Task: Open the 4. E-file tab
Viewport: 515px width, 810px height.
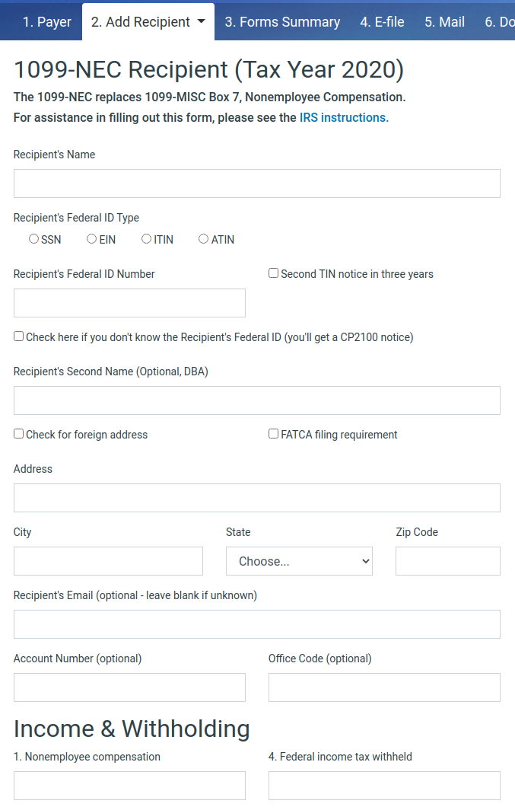Action: coord(382,22)
